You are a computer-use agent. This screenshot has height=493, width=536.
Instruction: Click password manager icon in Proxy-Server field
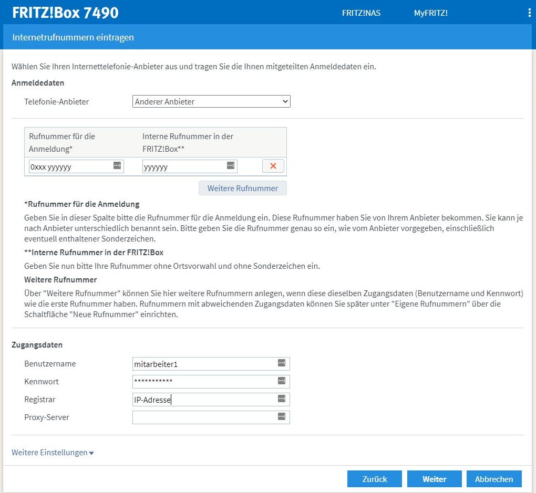pyautogui.click(x=282, y=417)
